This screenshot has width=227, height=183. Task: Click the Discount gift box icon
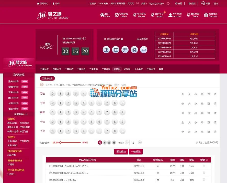206,15
